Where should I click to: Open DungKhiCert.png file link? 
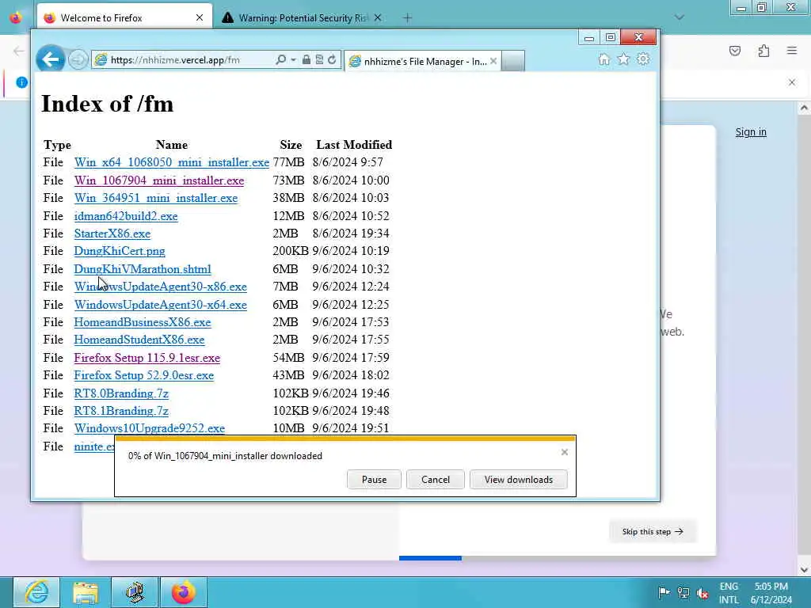(x=120, y=251)
